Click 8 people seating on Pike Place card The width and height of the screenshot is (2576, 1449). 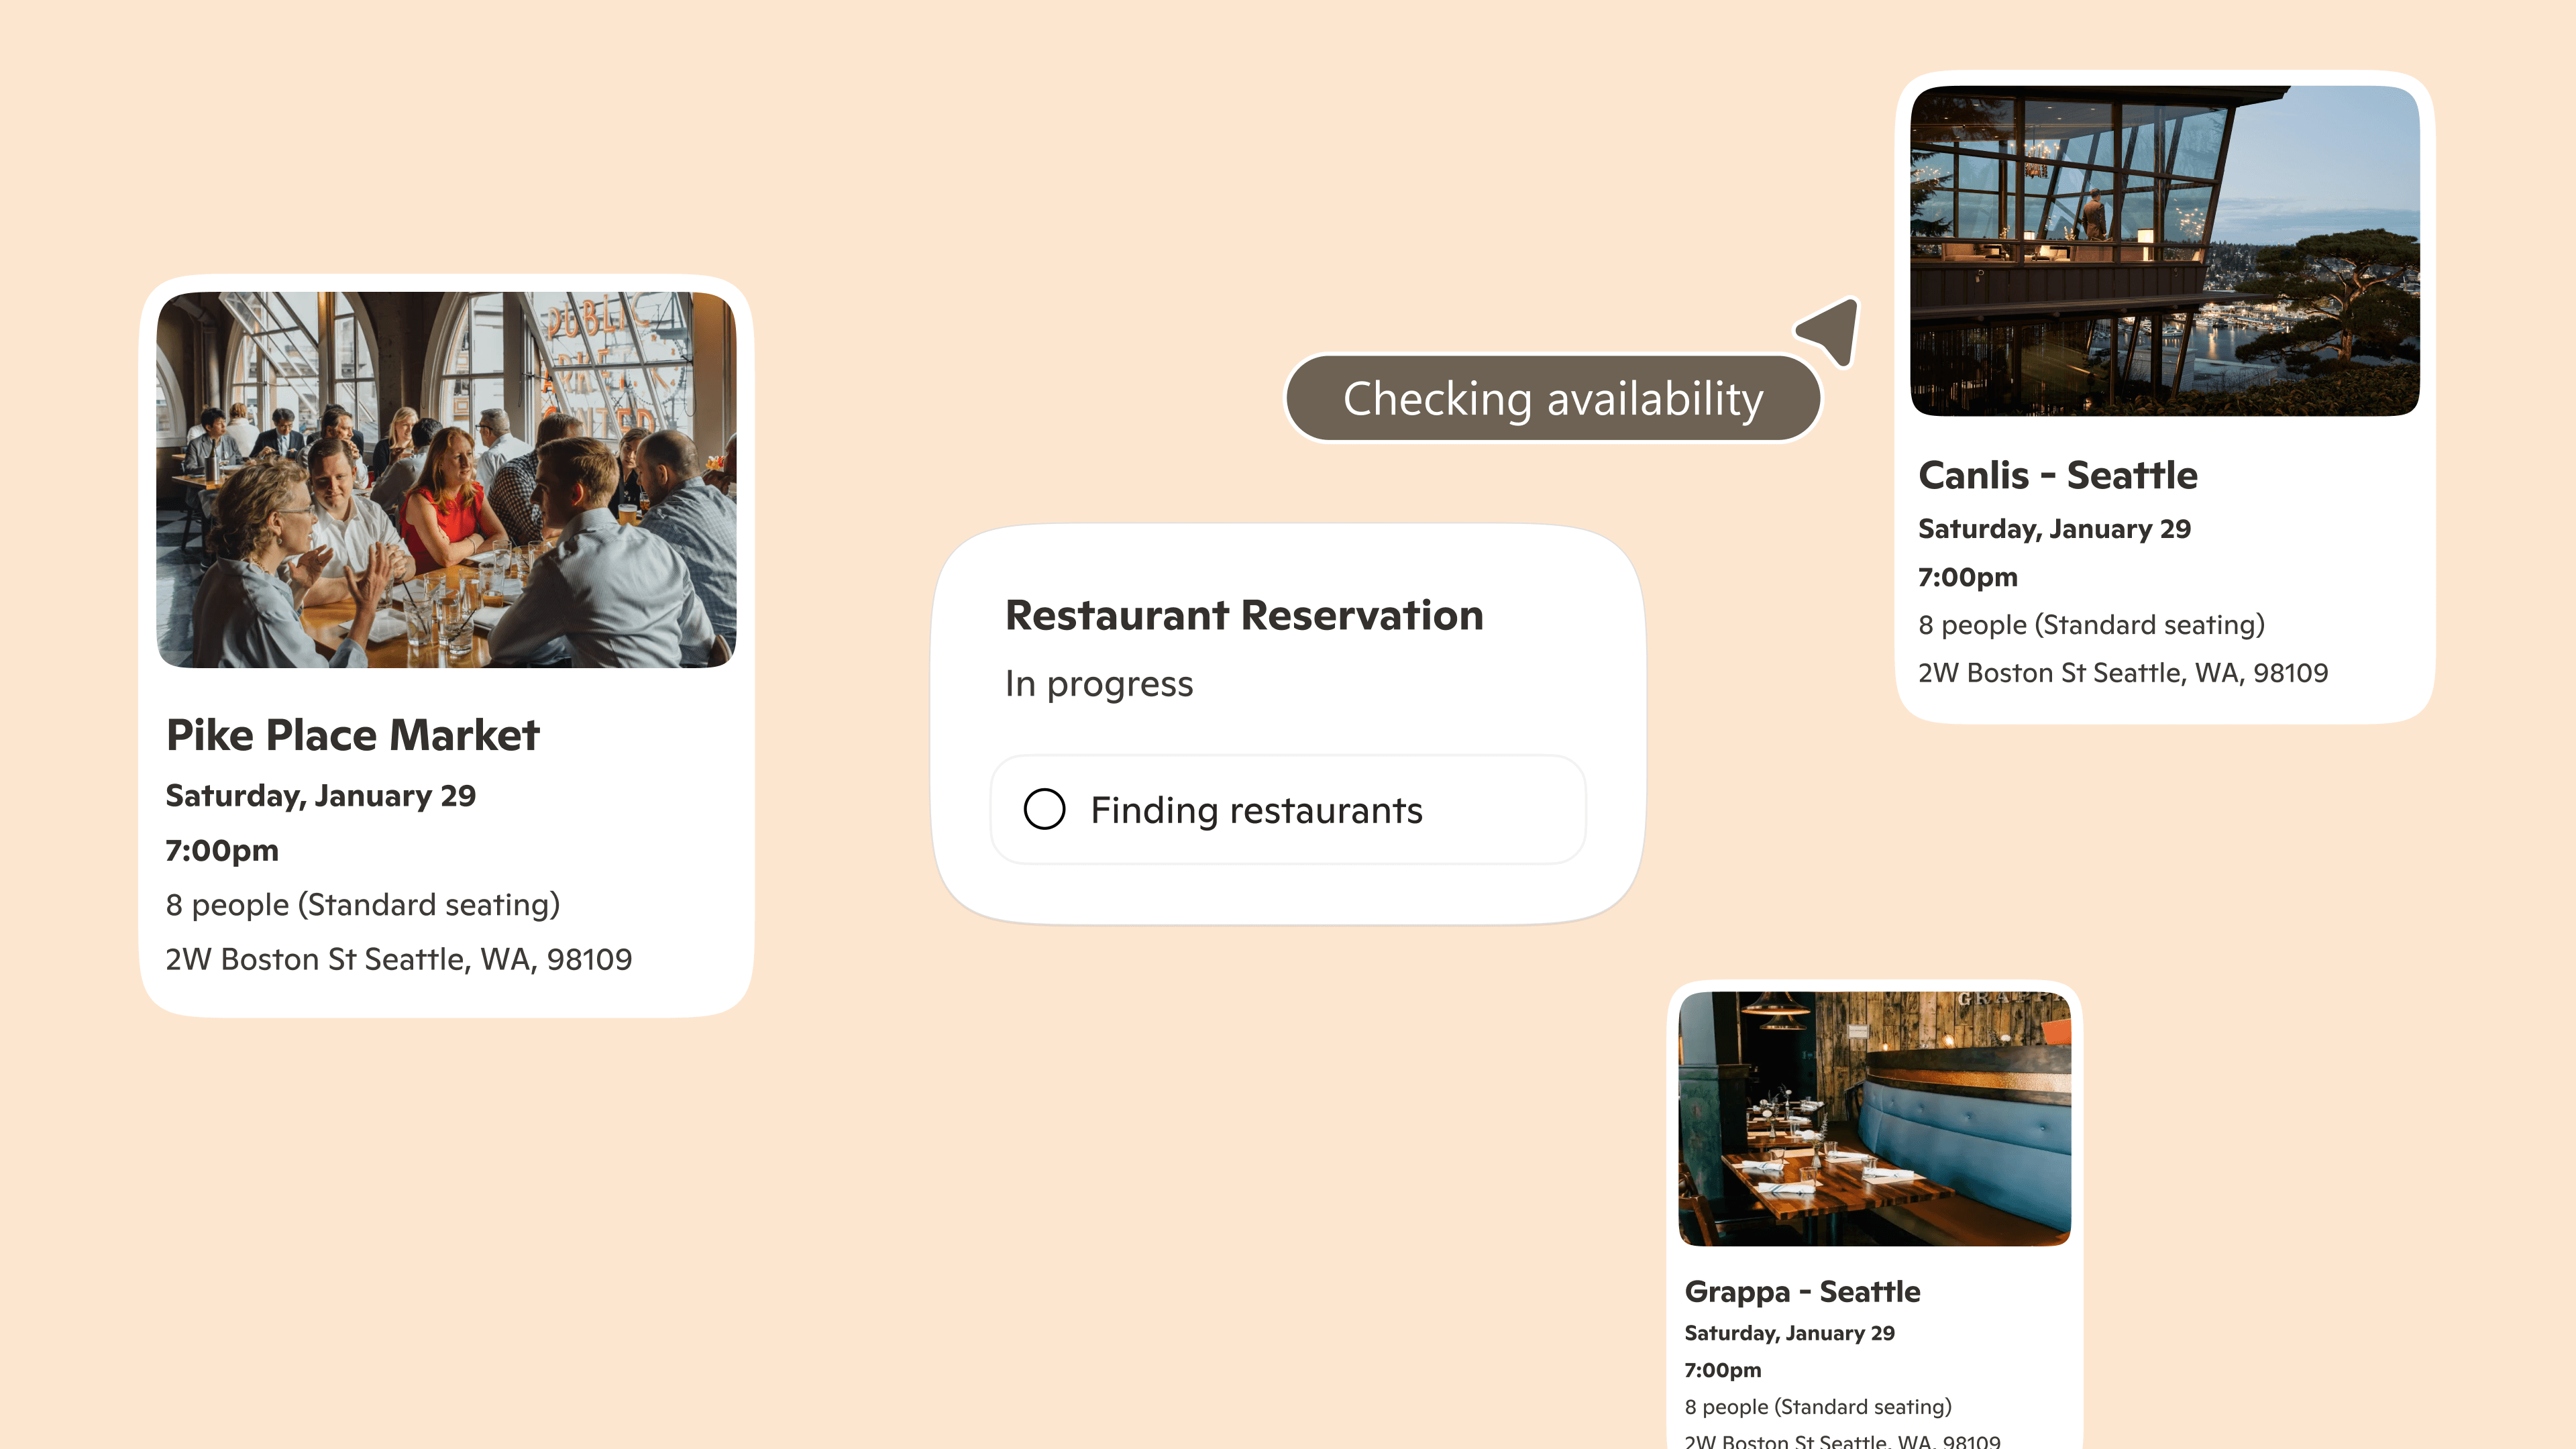[362, 905]
